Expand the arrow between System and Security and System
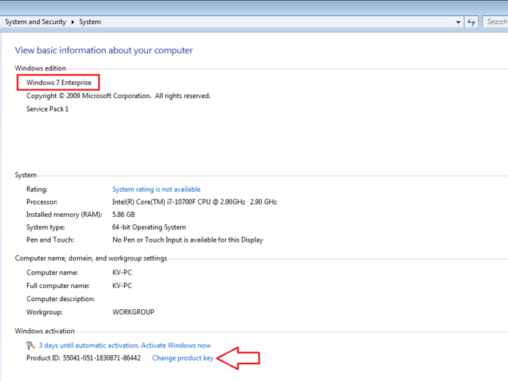The image size is (508, 381). (x=73, y=22)
